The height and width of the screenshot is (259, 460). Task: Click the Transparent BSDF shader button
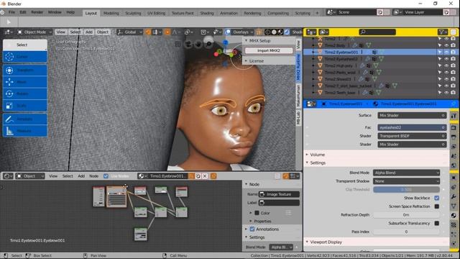(x=412, y=136)
